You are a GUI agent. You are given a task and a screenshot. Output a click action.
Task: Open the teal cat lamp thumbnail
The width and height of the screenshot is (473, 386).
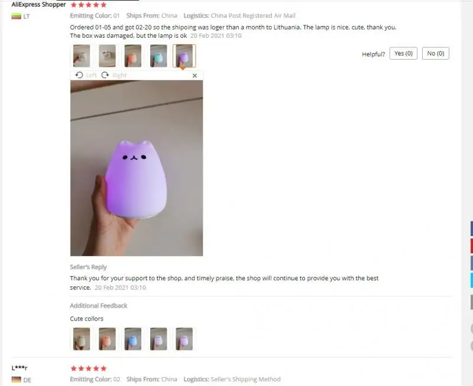158,56
